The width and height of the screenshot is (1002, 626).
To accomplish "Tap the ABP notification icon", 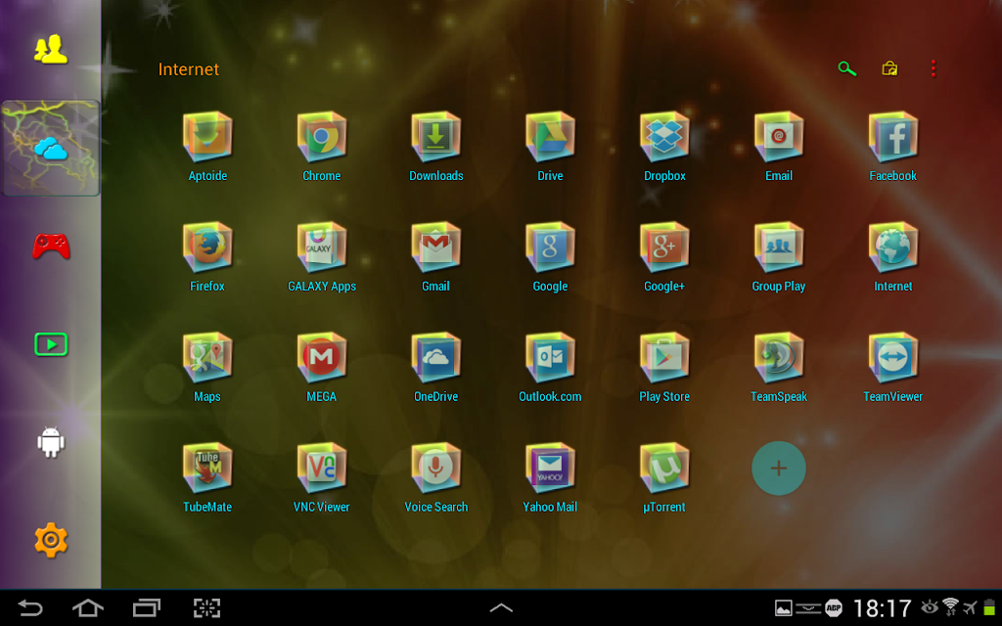I will (834, 608).
